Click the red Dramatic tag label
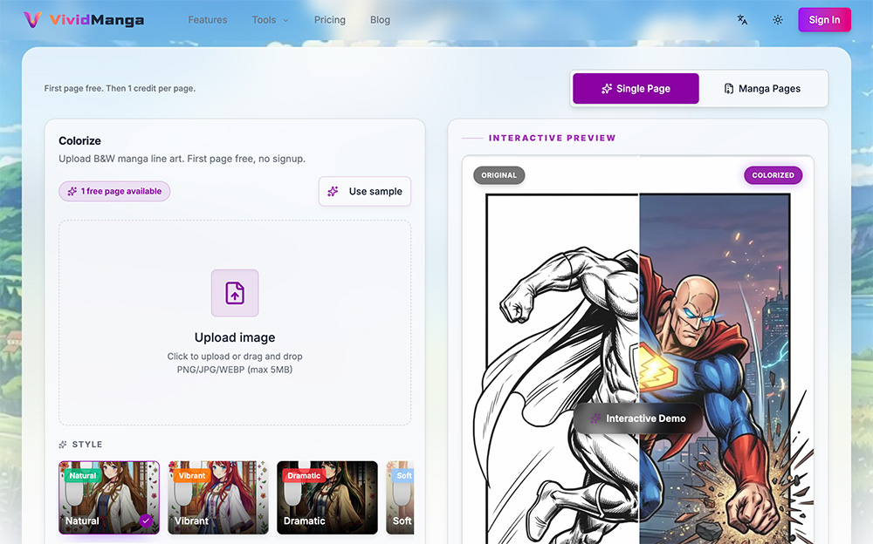 304,476
